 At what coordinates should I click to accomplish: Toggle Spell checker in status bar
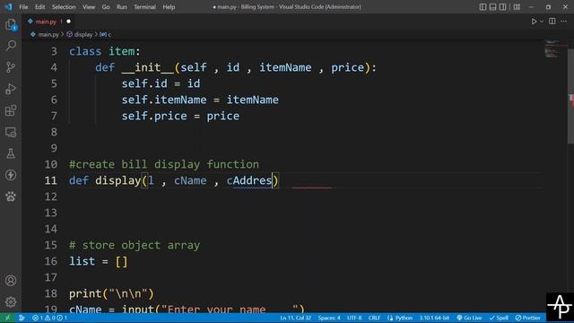[499, 318]
